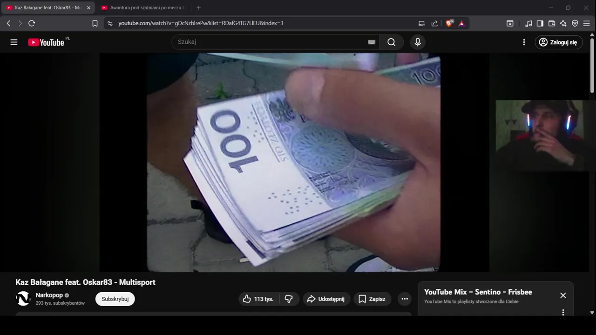Click the Zaloguj się sign-in button
This screenshot has height=335, width=596.
(559, 42)
